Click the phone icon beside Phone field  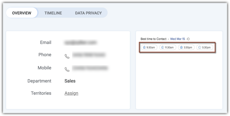[67, 57]
